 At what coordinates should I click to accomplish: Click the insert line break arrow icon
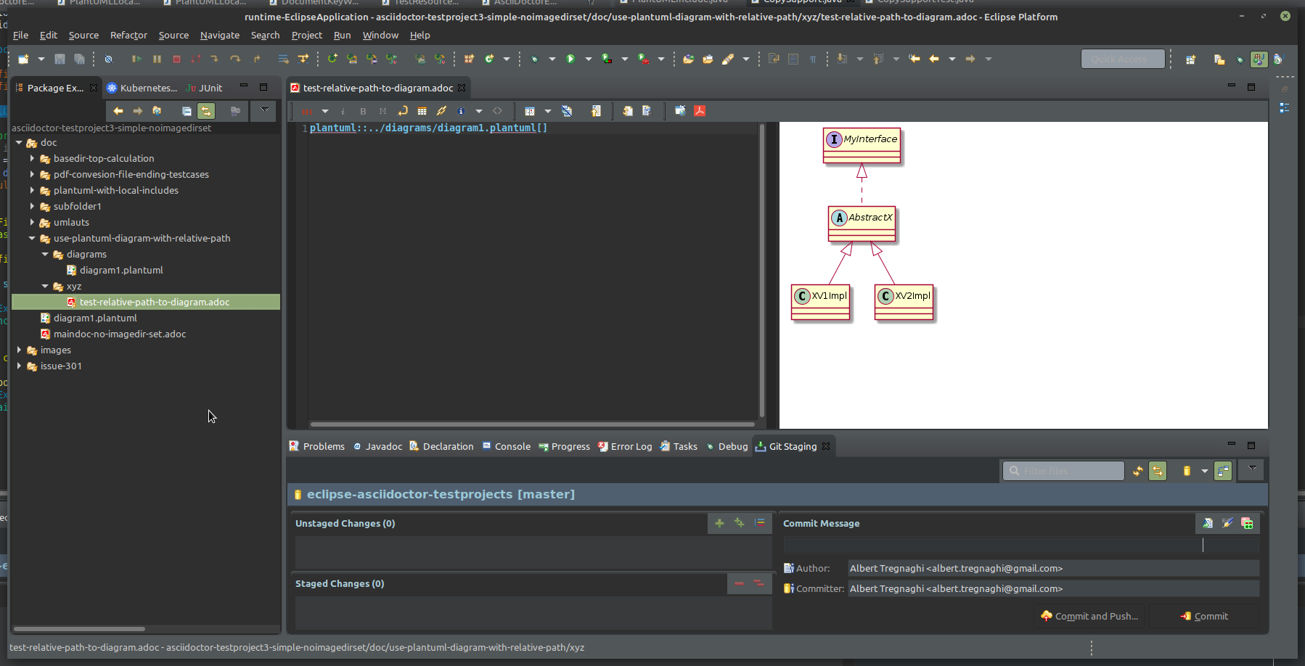[403, 111]
